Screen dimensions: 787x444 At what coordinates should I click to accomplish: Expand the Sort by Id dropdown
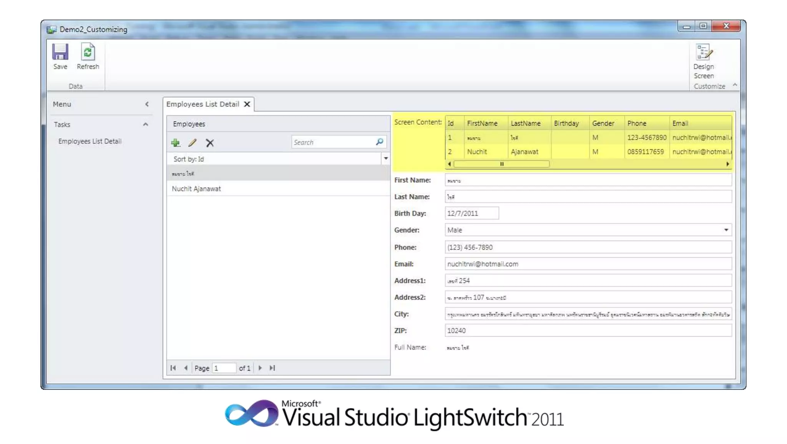[x=385, y=159]
